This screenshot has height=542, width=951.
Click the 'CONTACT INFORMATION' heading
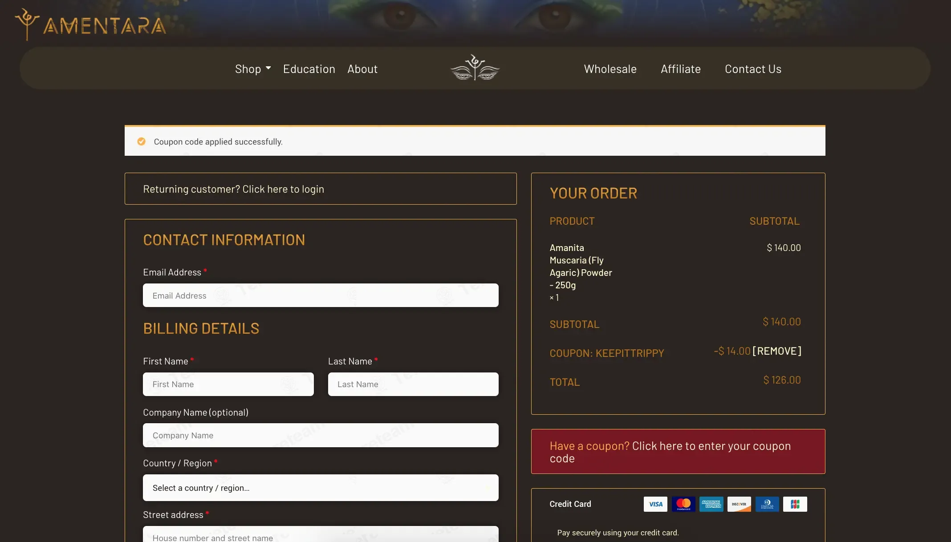[224, 240]
